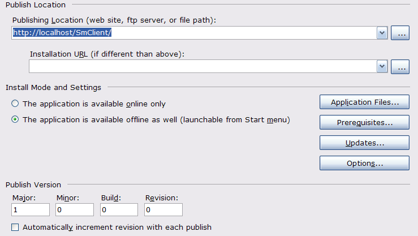The image size is (418, 236).
Task: Click the Minor version field
Action: click(x=75, y=210)
